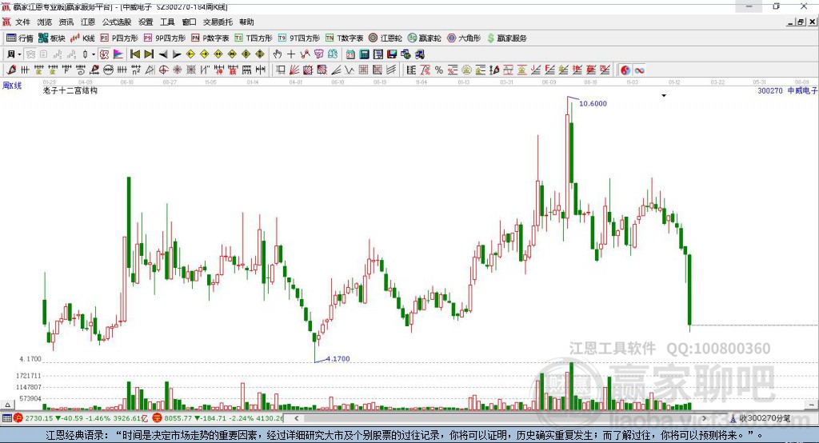Click the 300270 中威电子 stock label
The width and height of the screenshot is (819, 443).
(x=788, y=90)
